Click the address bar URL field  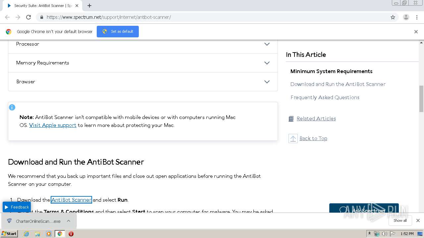point(212,17)
